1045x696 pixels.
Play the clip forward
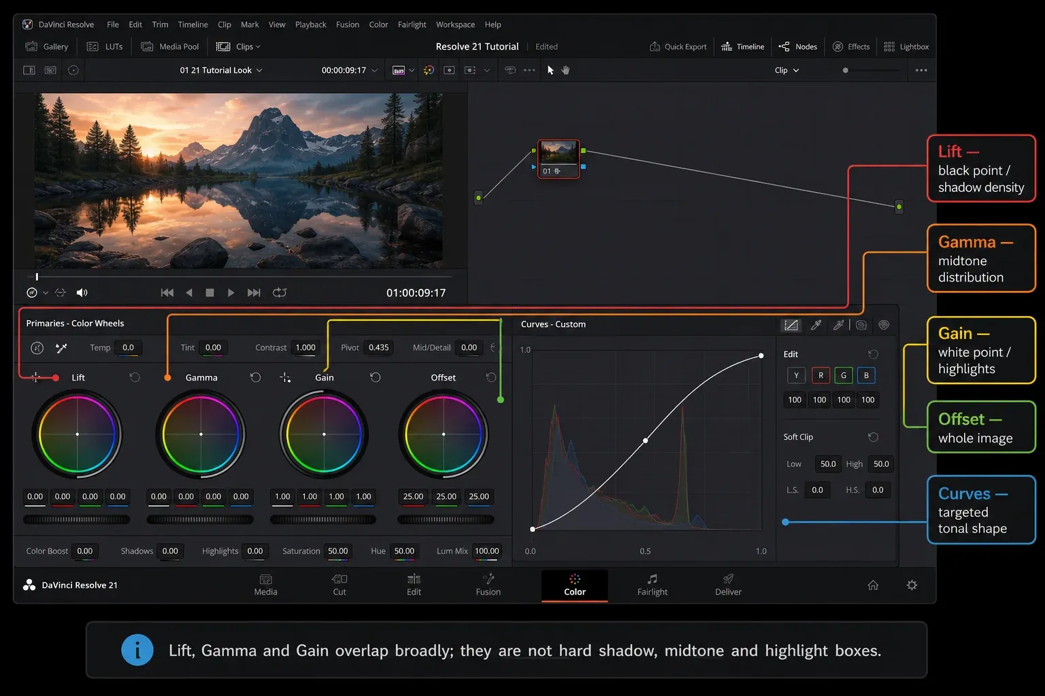[231, 292]
